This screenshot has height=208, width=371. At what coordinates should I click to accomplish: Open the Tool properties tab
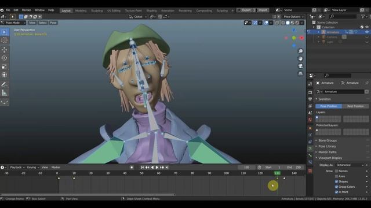pos(310,84)
